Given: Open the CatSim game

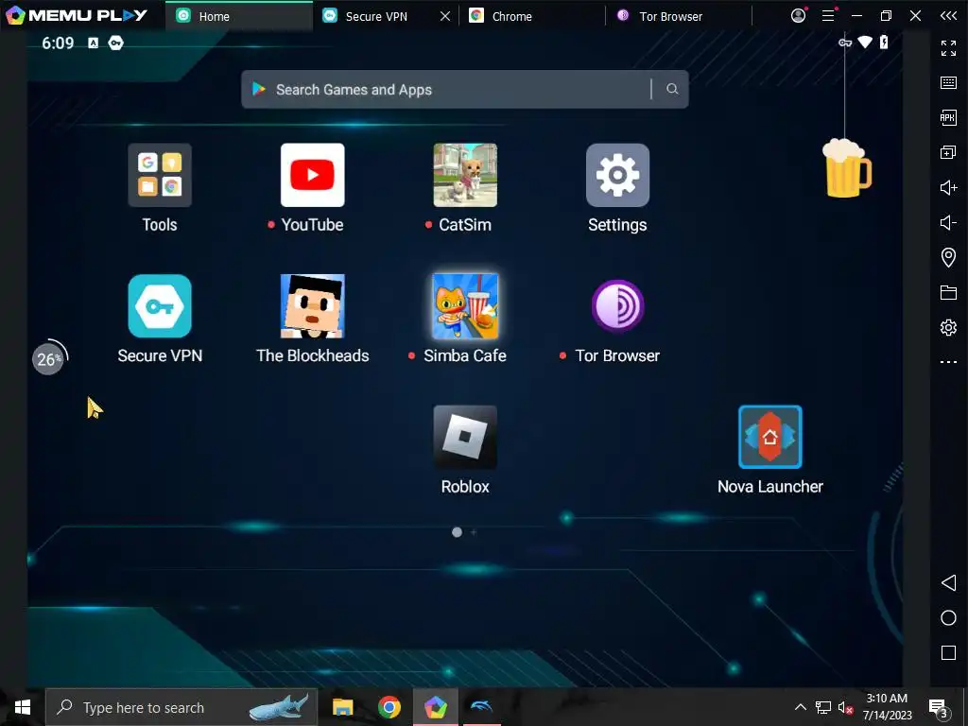Looking at the screenshot, I should click(x=465, y=175).
